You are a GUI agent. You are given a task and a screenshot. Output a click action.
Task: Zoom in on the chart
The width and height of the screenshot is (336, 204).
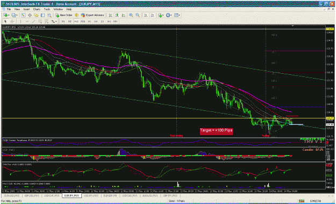click(131, 15)
